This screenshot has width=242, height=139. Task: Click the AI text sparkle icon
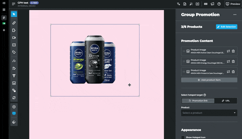[178, 4]
